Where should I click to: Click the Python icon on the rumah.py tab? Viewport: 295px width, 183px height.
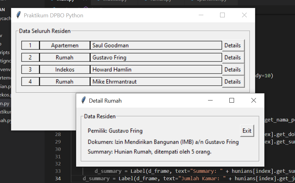coord(146,1)
